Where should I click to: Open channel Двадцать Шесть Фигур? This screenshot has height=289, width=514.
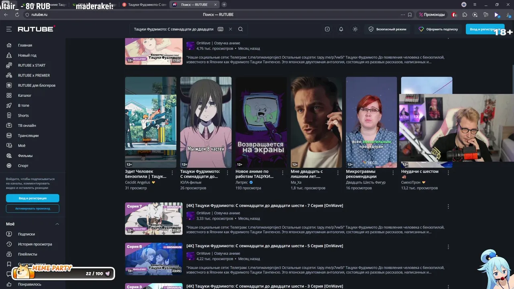click(x=366, y=182)
